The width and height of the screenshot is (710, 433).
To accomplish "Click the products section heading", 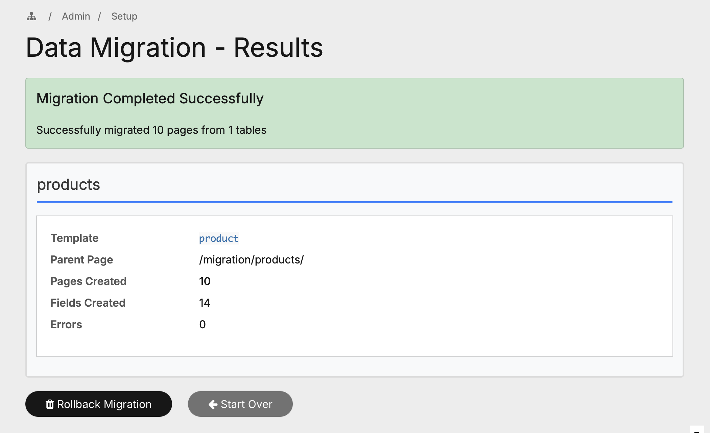I will tap(68, 184).
